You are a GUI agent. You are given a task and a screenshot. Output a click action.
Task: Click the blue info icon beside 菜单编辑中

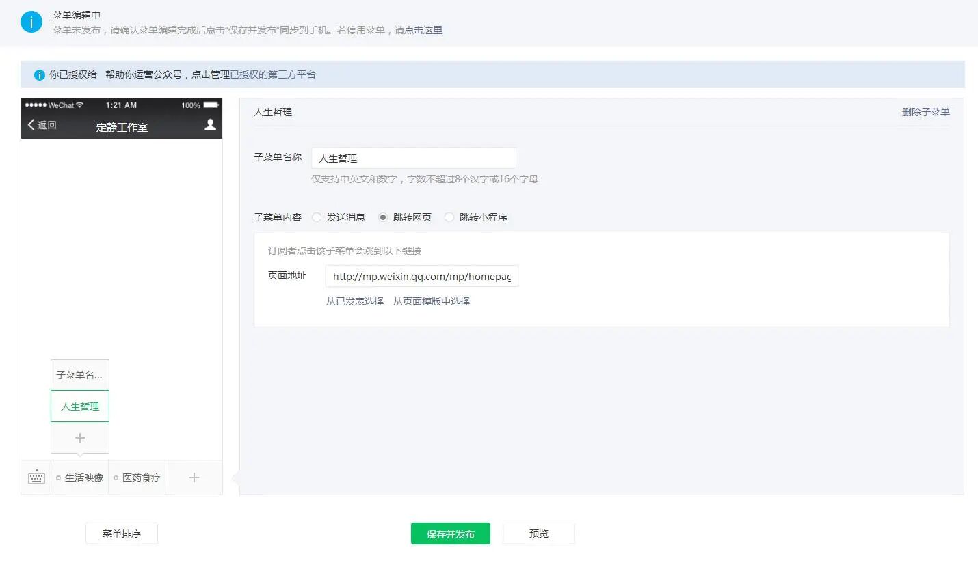click(x=31, y=22)
